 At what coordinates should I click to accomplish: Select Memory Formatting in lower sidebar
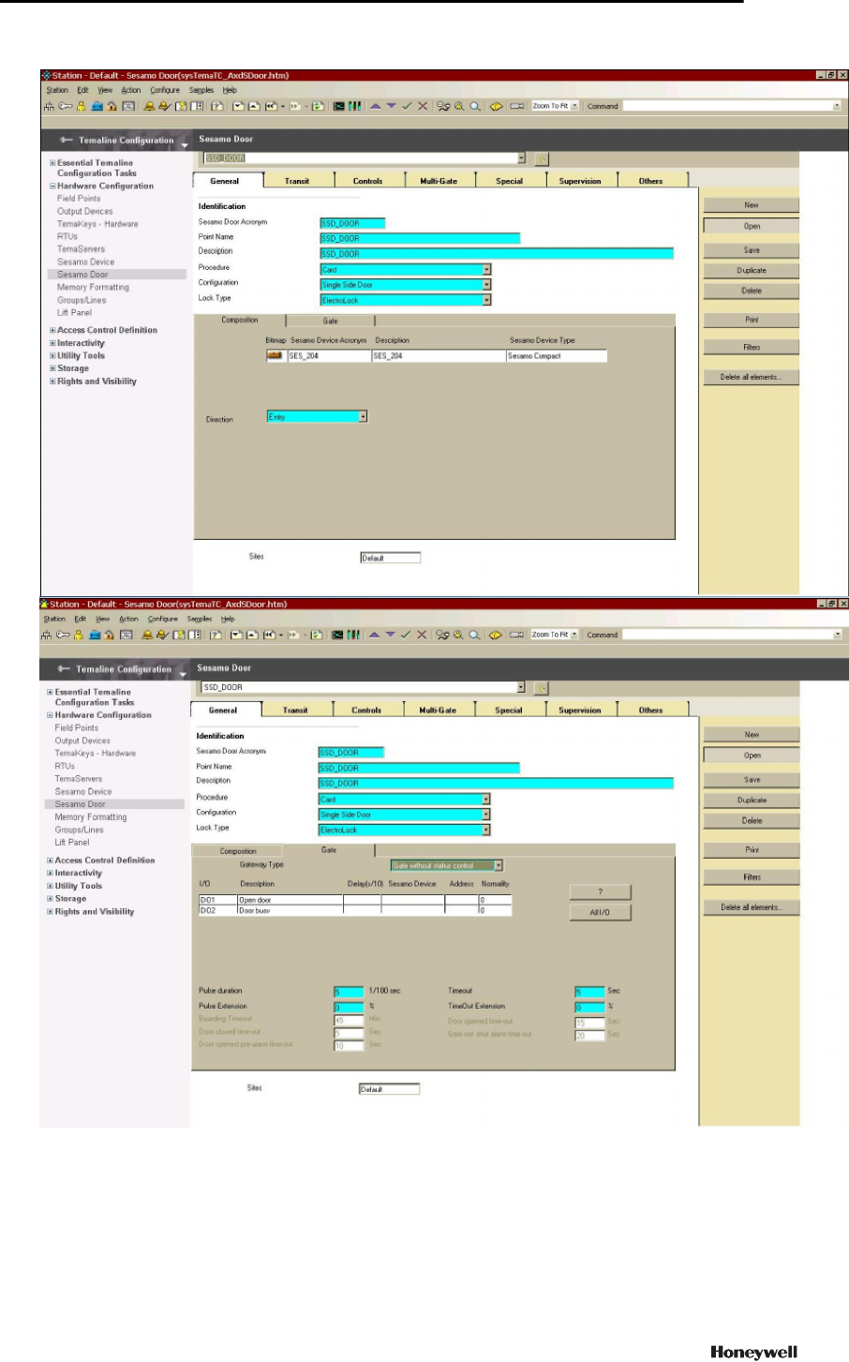(91, 817)
